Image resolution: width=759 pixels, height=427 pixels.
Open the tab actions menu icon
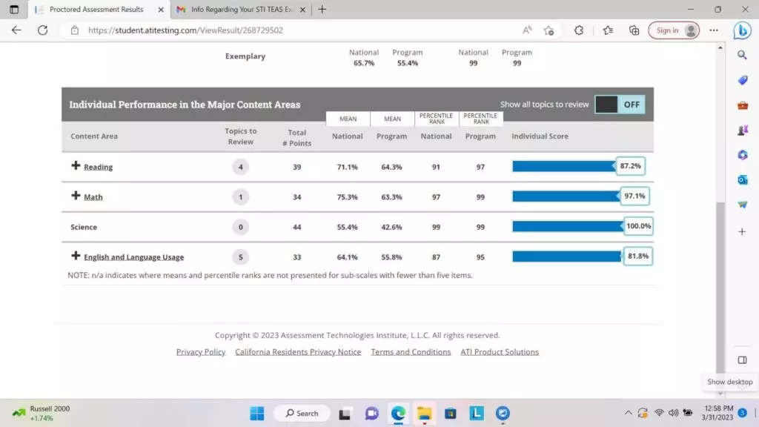coord(14,9)
